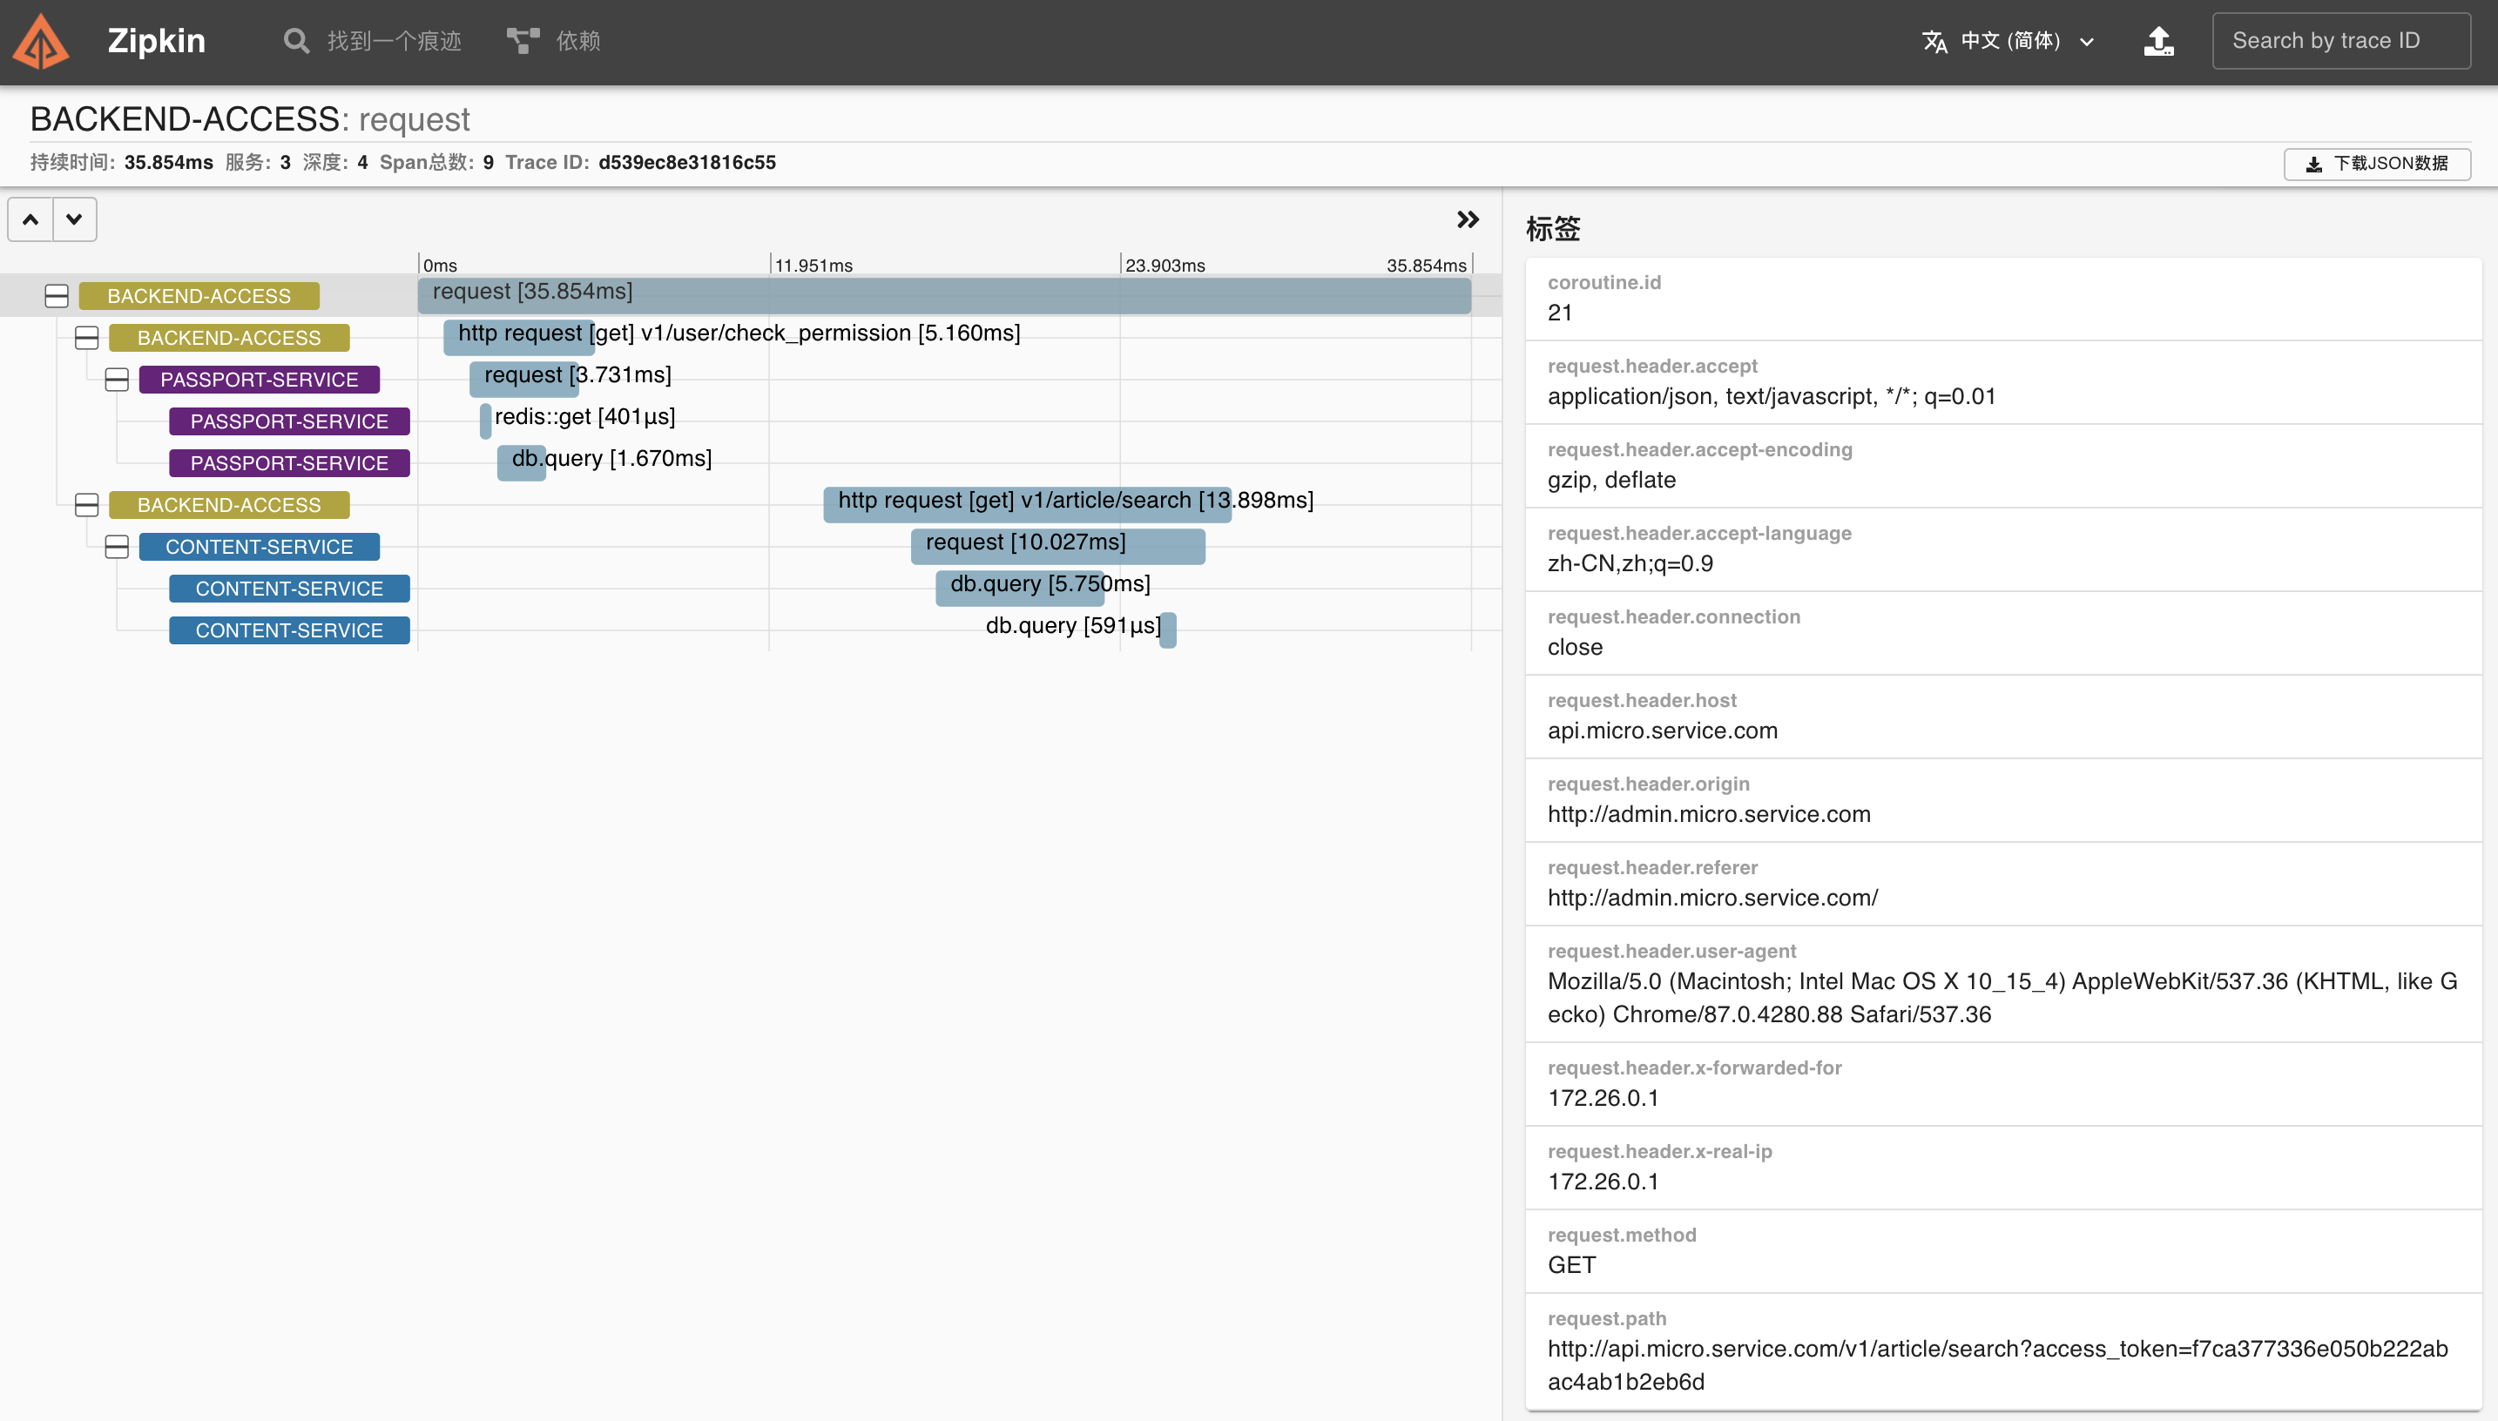Collapse the CONTENT-SERVICE request subtree
Screen dimensions: 2498x1421
click(x=117, y=547)
